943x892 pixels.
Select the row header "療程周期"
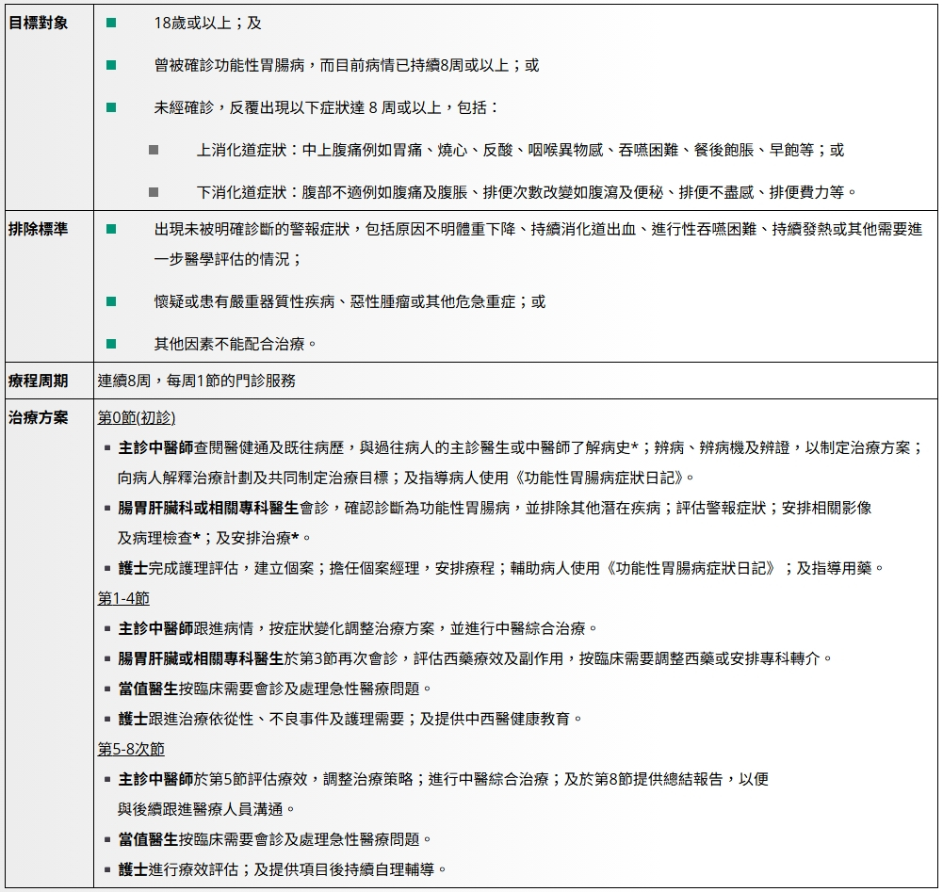[x=38, y=381]
